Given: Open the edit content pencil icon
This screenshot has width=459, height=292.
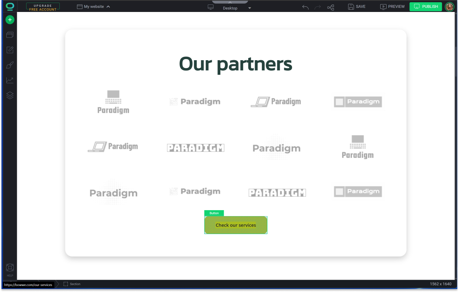Looking at the screenshot, I should point(10,50).
